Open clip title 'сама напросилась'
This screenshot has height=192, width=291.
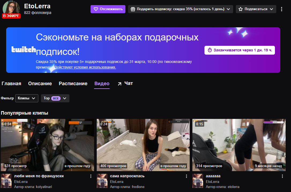tap(127, 176)
